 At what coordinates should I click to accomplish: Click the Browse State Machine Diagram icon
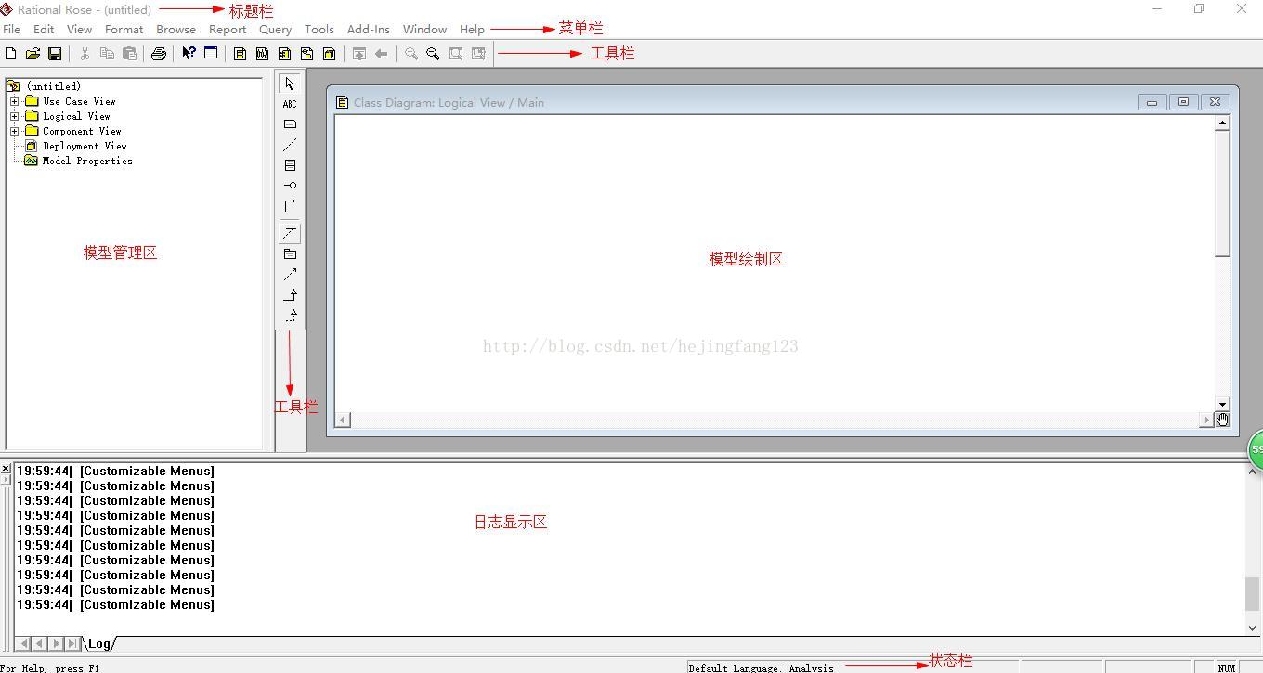306,54
